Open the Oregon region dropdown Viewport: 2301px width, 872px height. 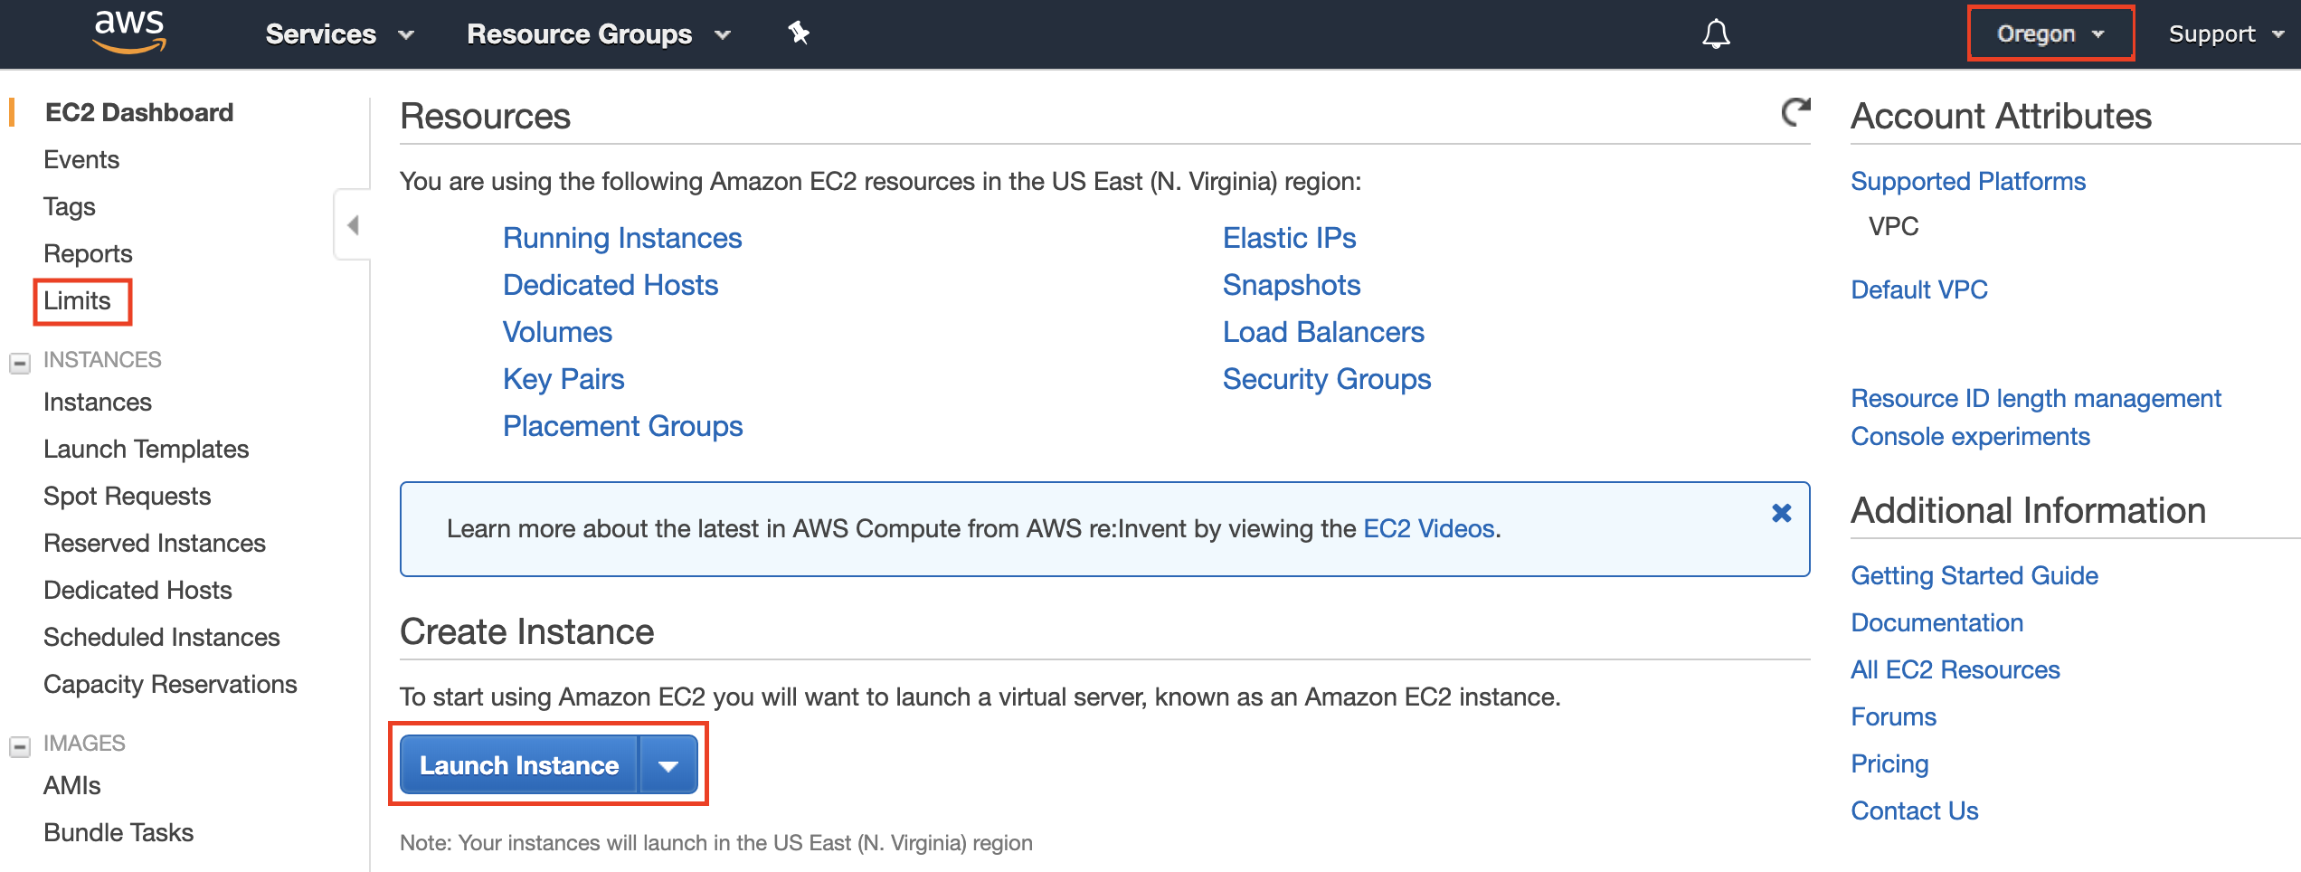(x=2050, y=34)
